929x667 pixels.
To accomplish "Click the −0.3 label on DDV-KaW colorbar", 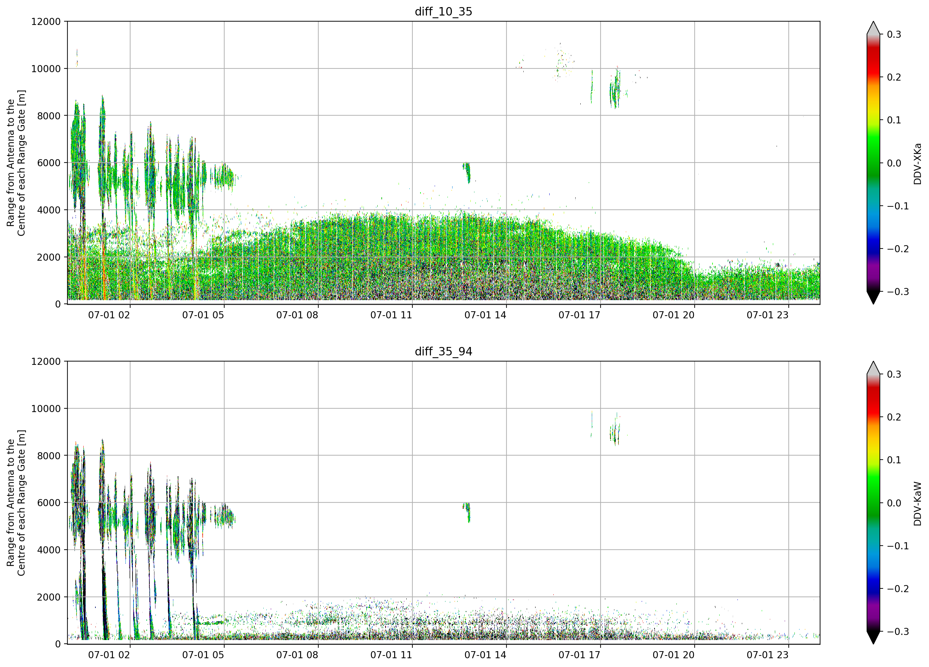I will (897, 631).
